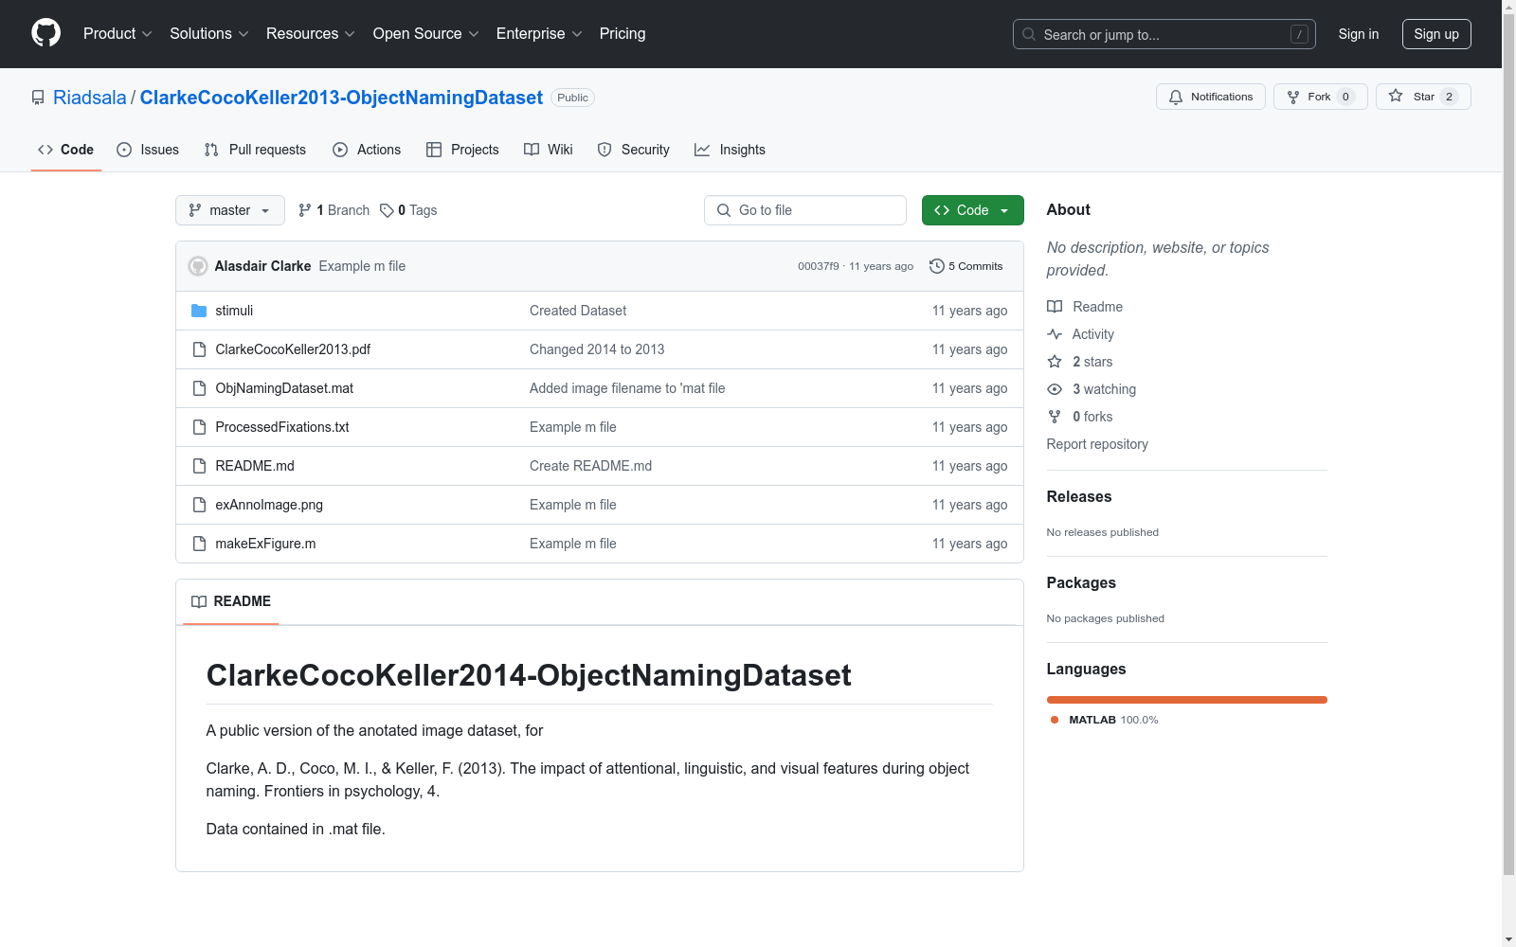Open the Pricing link
The width and height of the screenshot is (1516, 947).
(623, 34)
